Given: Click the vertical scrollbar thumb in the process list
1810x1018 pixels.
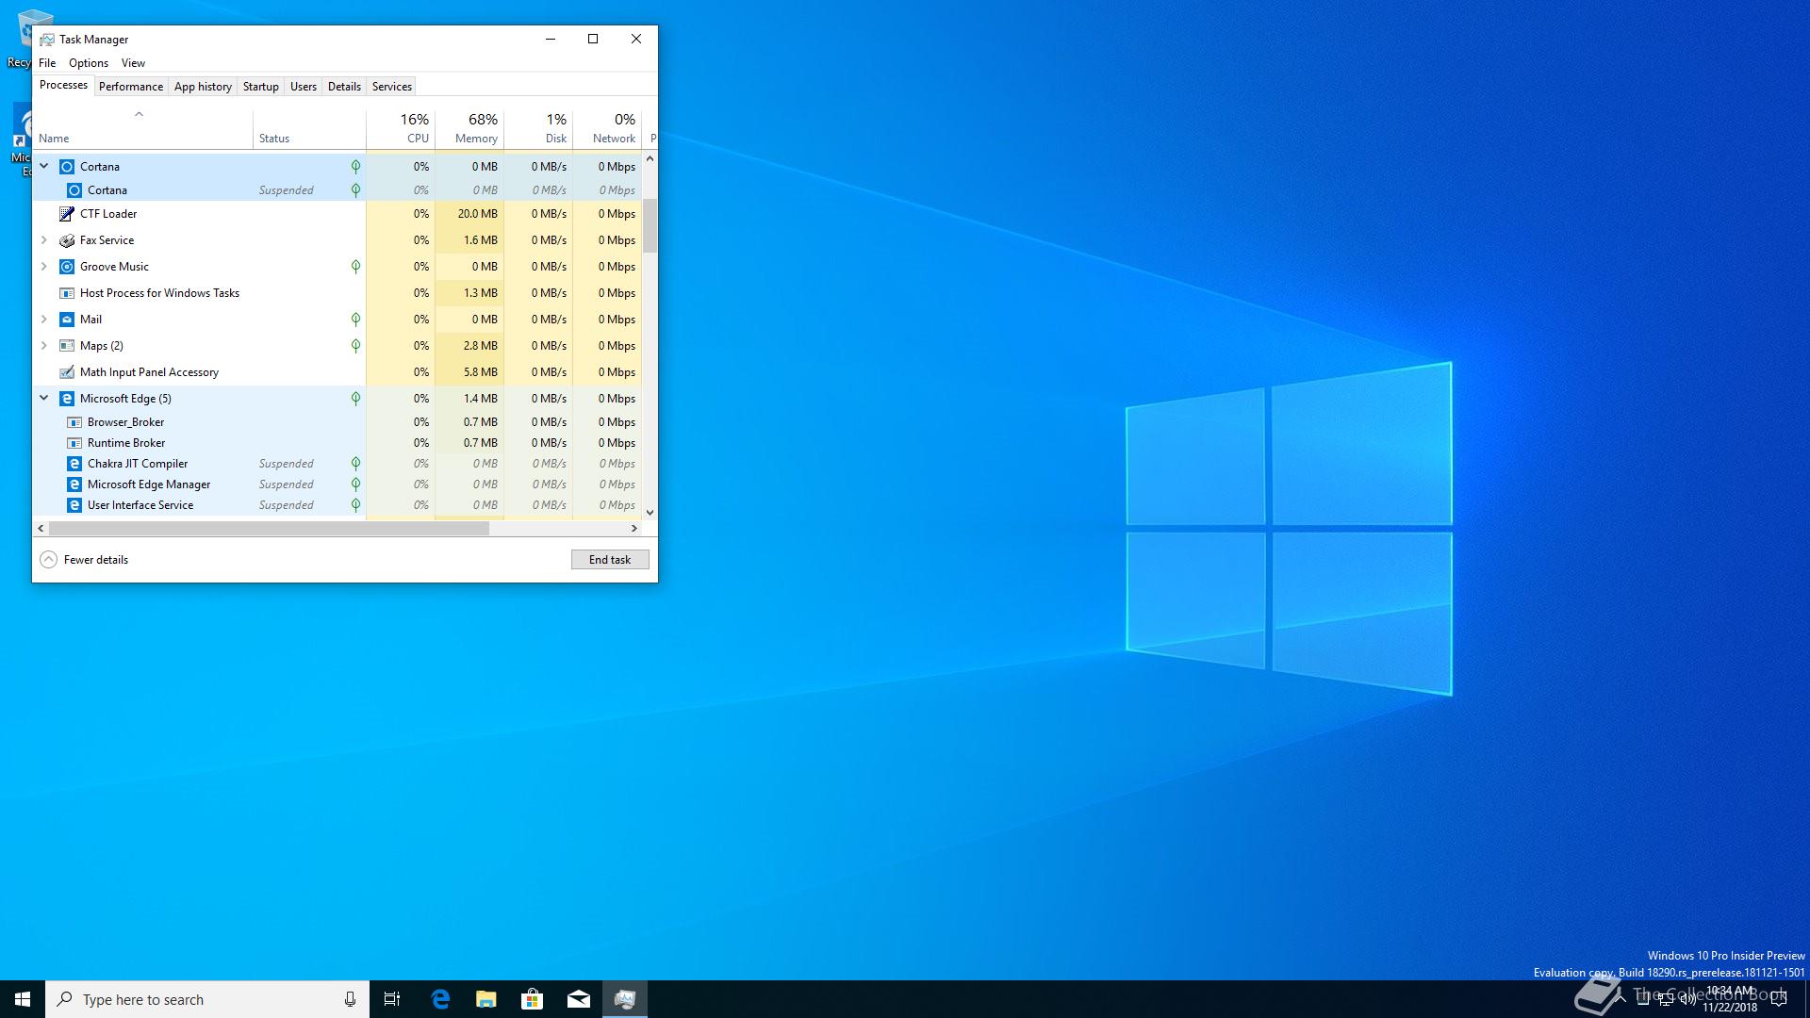Looking at the screenshot, I should point(650,225).
